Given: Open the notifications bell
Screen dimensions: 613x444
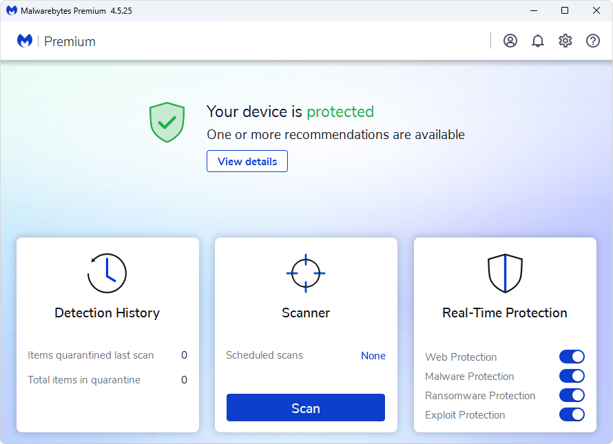Looking at the screenshot, I should pyautogui.click(x=538, y=41).
